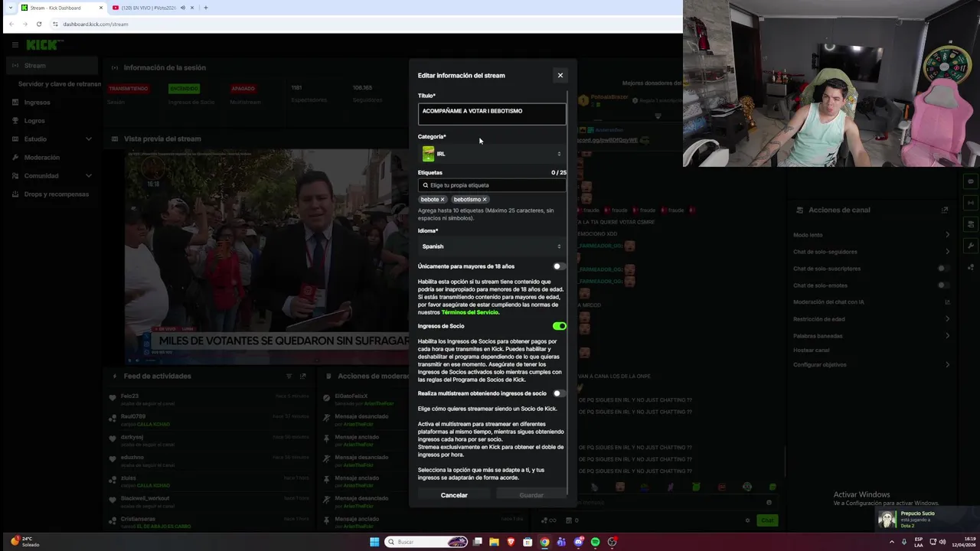Click the green Chat send button
The image size is (980, 551).
pyautogui.click(x=766, y=520)
